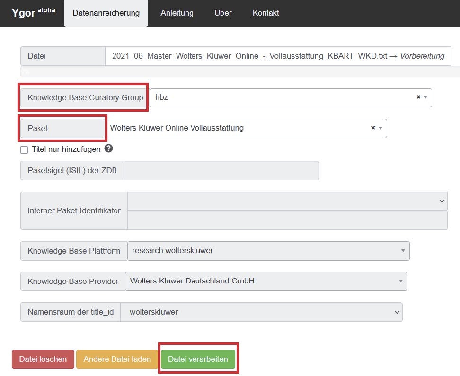Click the Paketsigel (ISIL) der ZDB field
Viewport: 460px width, 376px height.
coord(221,171)
